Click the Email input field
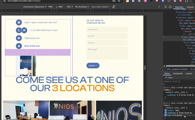 coord(107,36)
